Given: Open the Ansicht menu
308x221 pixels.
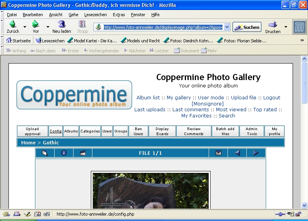Looking at the screenshot, I should [x=55, y=15].
